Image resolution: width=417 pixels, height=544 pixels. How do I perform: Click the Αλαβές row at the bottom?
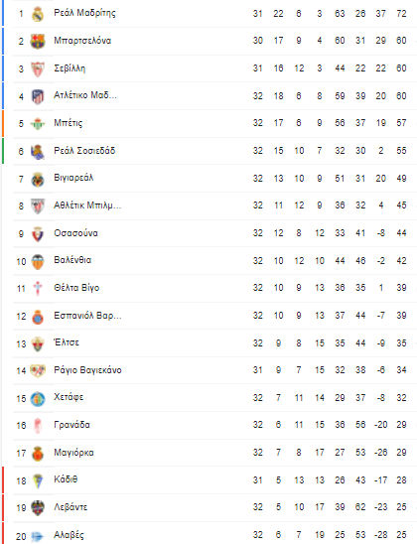coord(214,534)
